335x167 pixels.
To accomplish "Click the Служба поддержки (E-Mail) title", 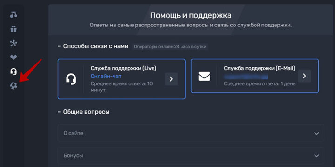I will pyautogui.click(x=259, y=68).
